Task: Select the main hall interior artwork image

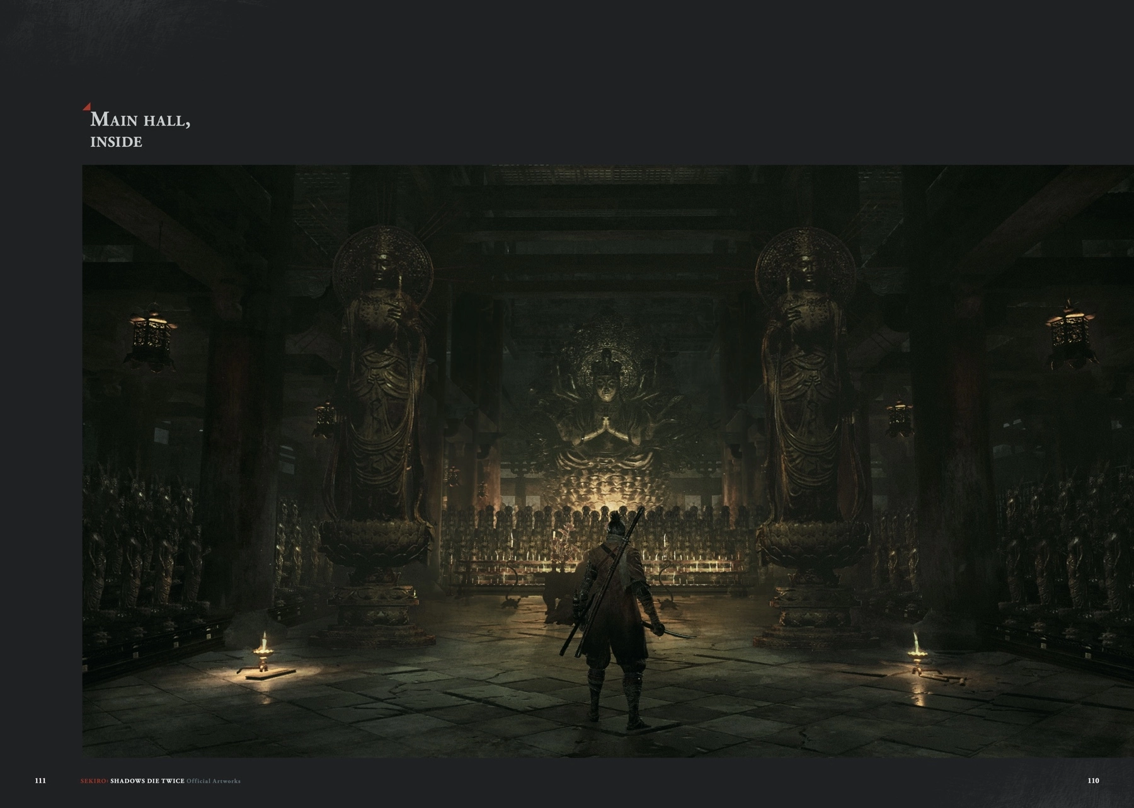Action: click(608, 461)
